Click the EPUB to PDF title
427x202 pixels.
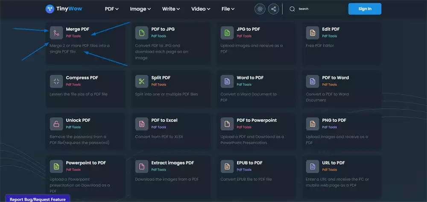tap(250, 163)
